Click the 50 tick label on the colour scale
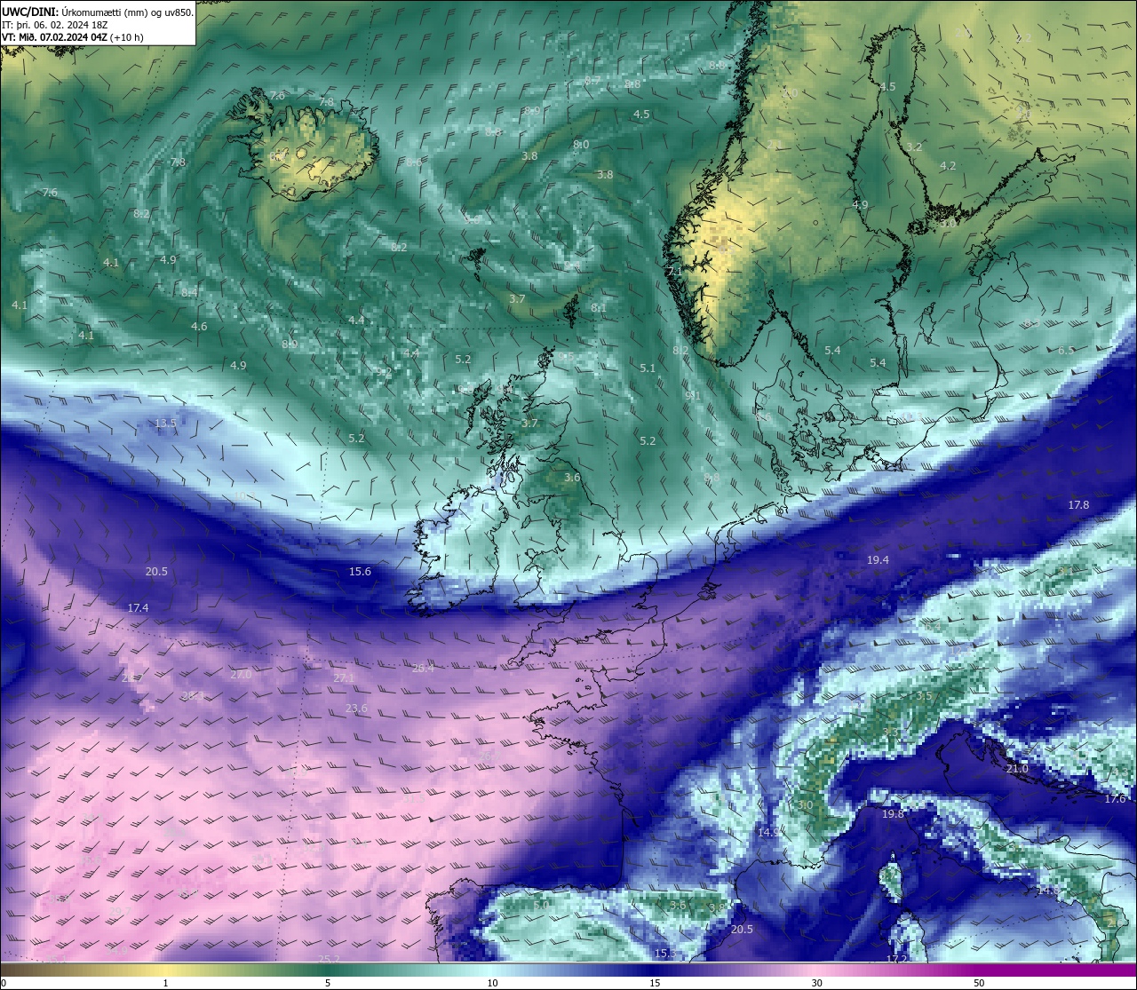The height and width of the screenshot is (990, 1137). tap(979, 983)
